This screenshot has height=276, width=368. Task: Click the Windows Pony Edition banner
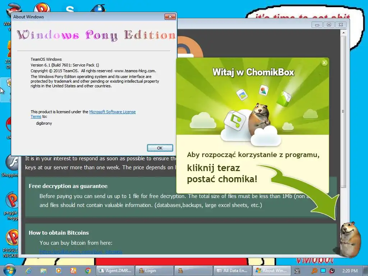point(96,35)
